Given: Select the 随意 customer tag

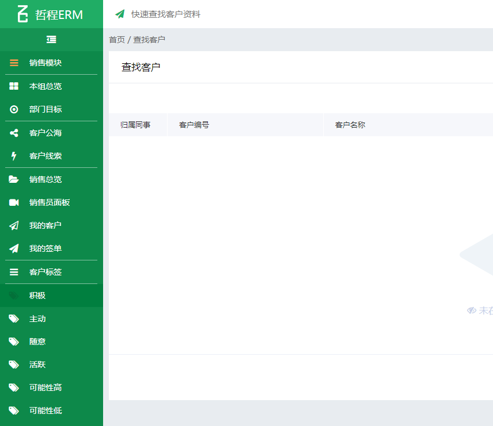Looking at the screenshot, I should click(x=51, y=341).
